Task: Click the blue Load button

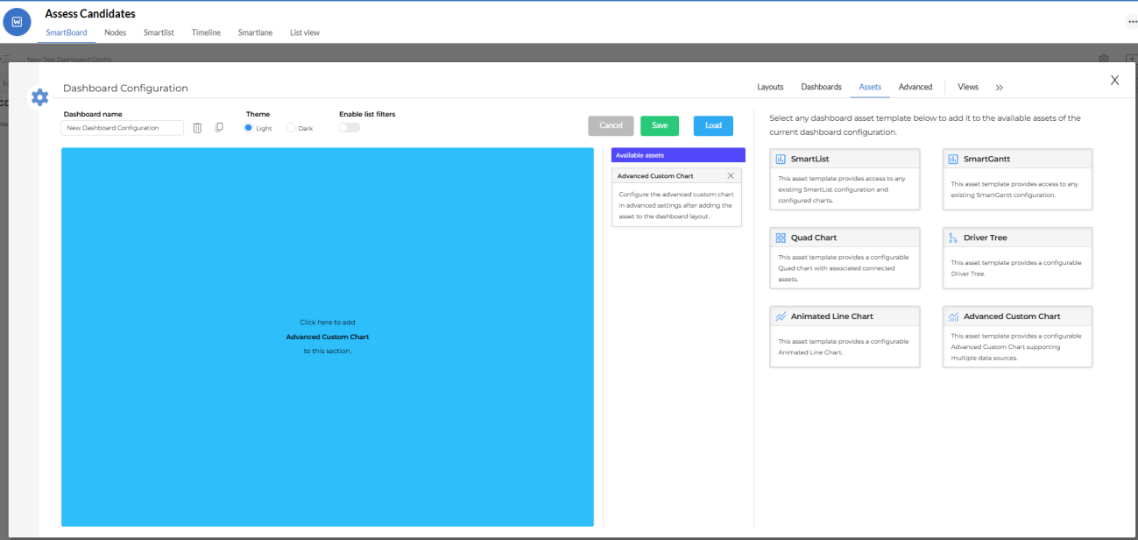Action: (713, 125)
